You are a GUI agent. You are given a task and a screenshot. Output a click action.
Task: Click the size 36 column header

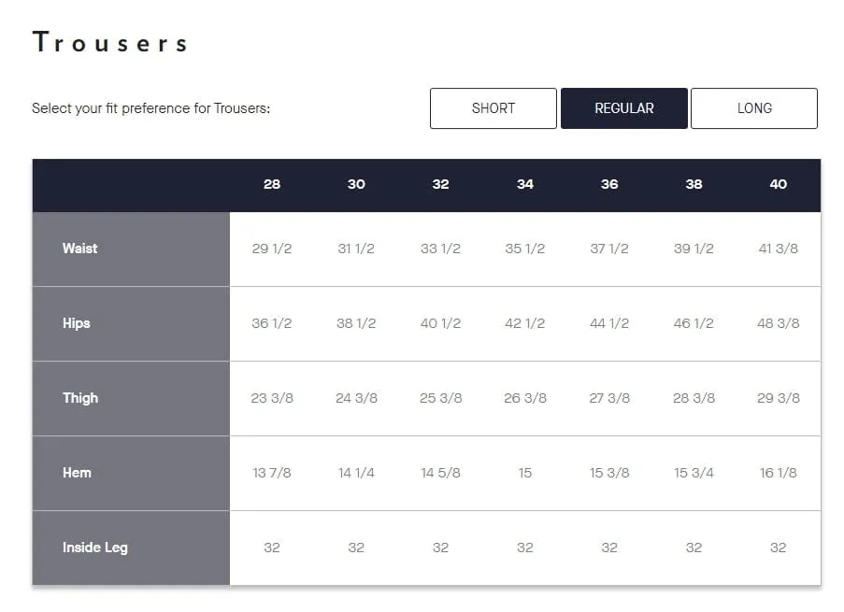coord(609,184)
